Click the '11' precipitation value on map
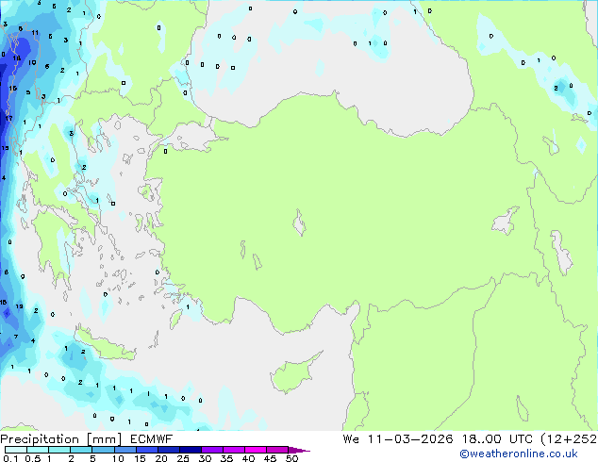 [x=35, y=33]
